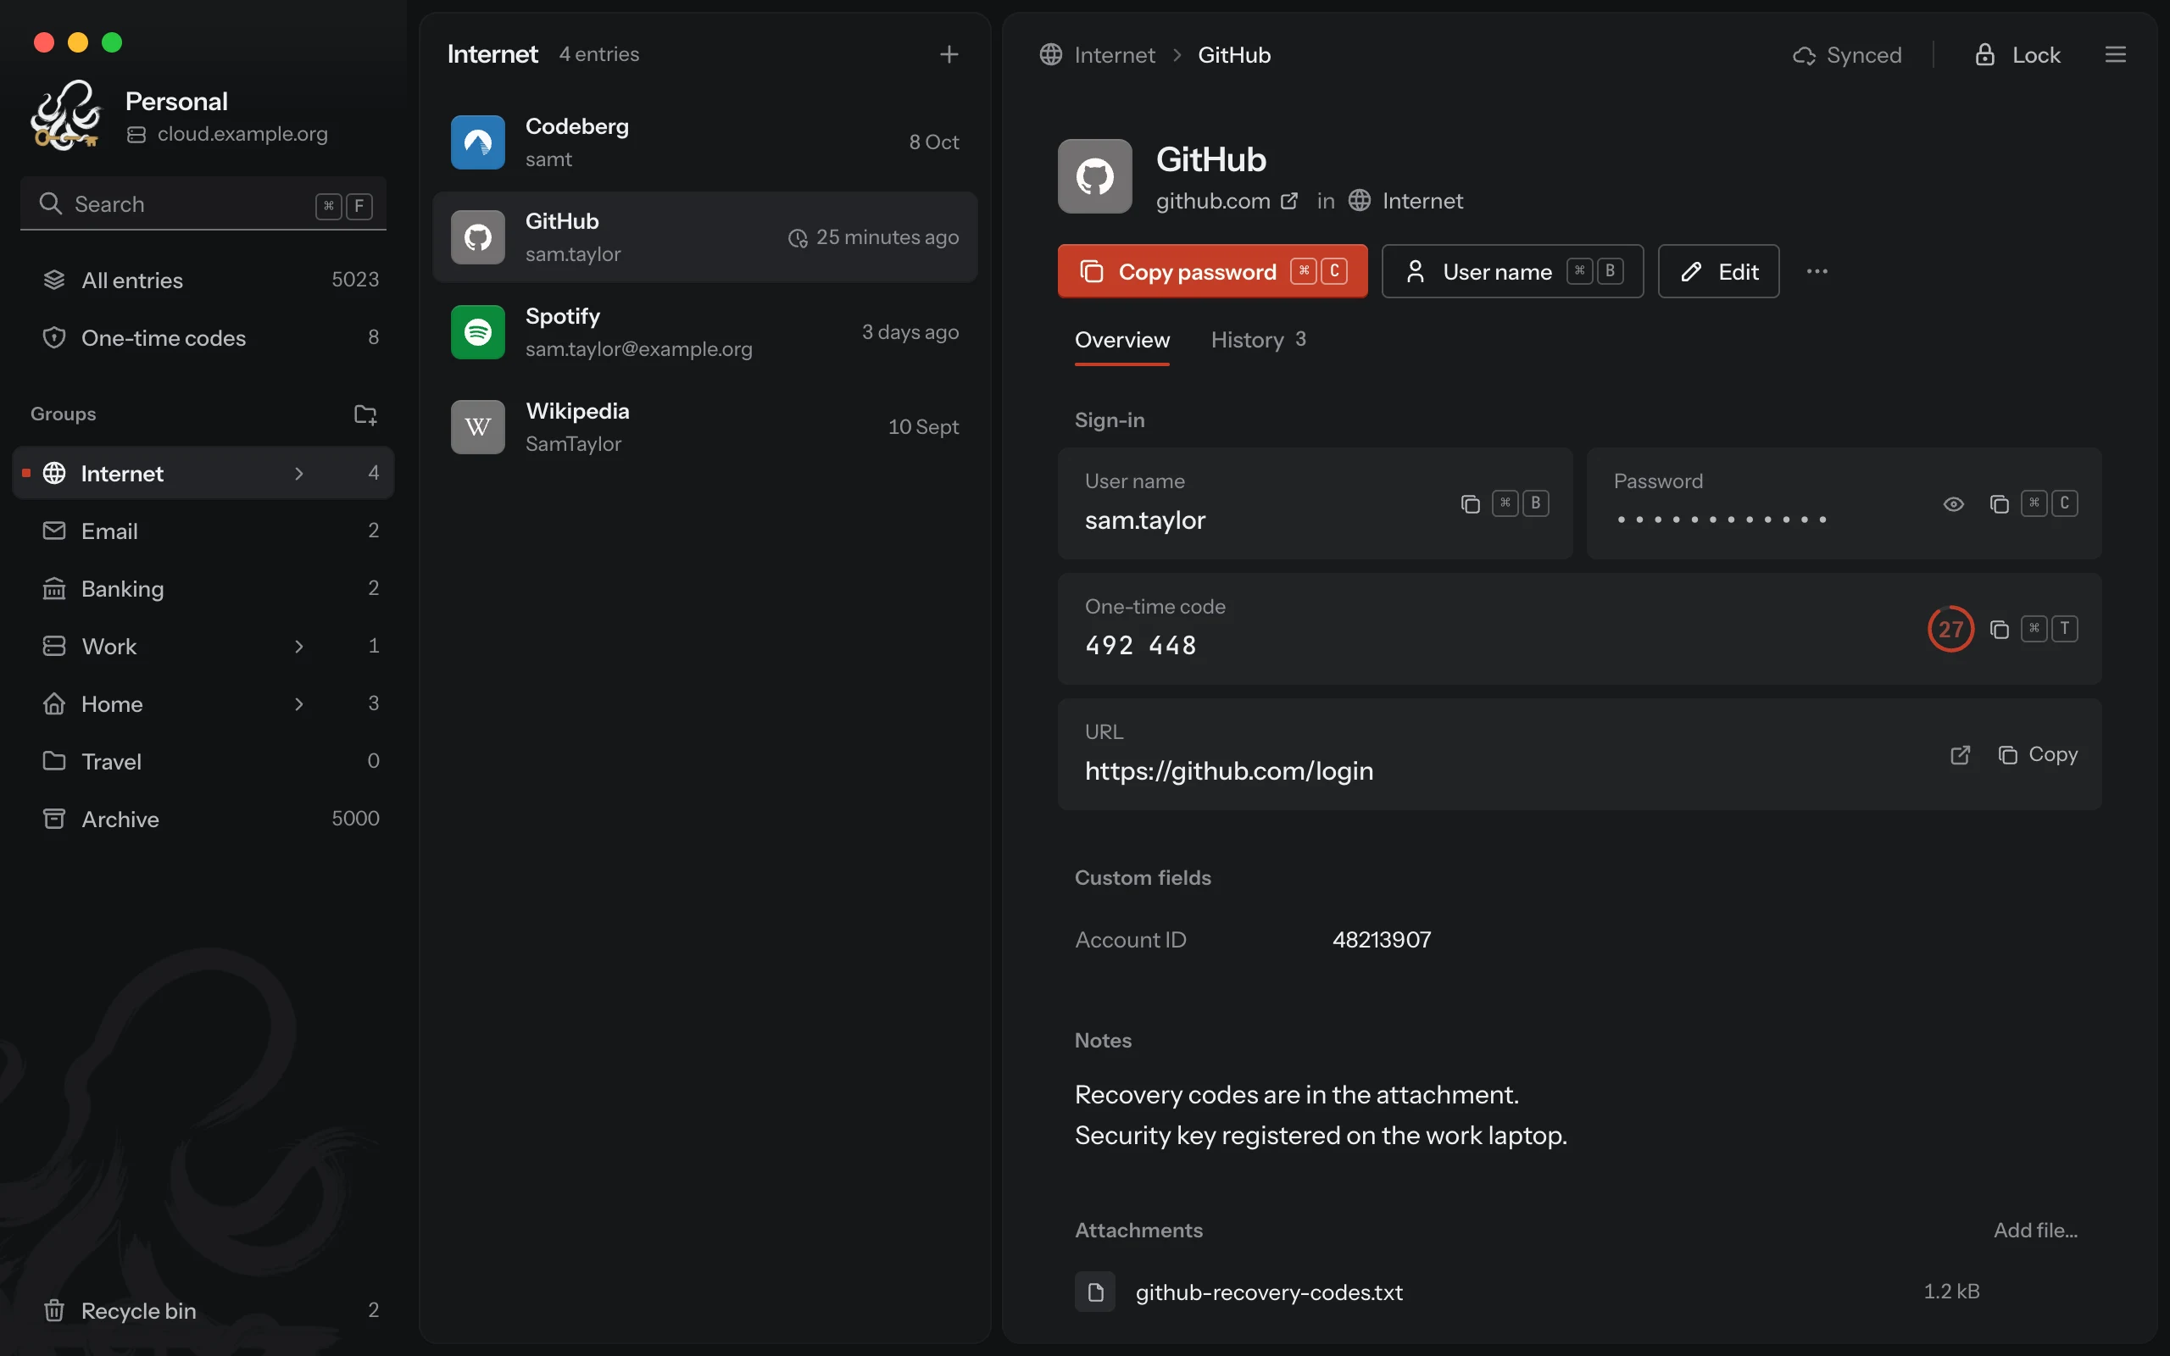Focus the Search field

pyautogui.click(x=203, y=204)
